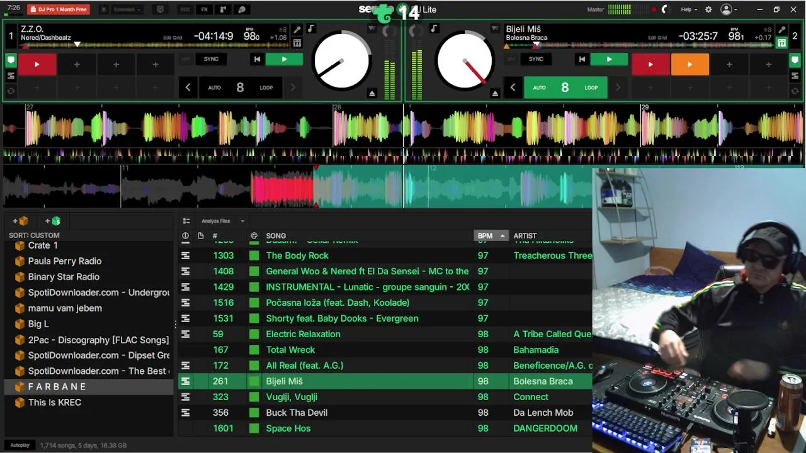Image resolution: width=806 pixels, height=453 pixels.
Task: Turn OFF sync on deck 2
Action: (x=511, y=59)
